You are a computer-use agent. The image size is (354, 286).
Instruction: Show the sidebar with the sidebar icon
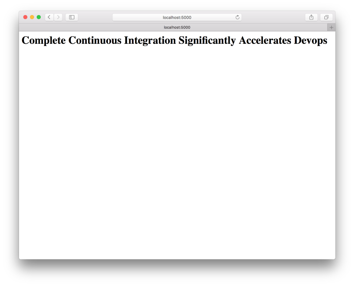coord(72,17)
